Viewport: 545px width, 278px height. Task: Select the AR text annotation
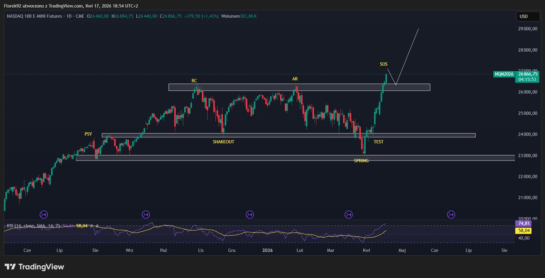click(295, 78)
